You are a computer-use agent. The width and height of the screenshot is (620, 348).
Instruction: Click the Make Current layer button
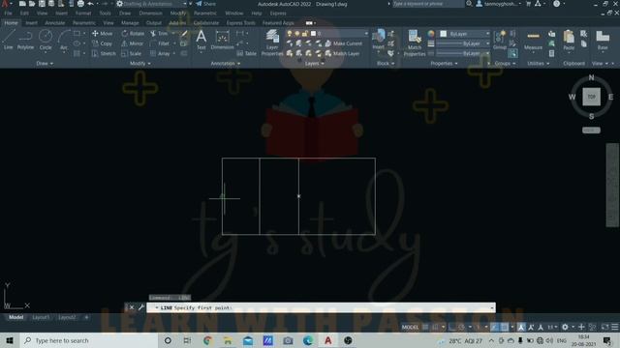click(x=344, y=43)
